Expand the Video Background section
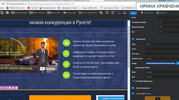This screenshot has width=179, height=100. coord(133,88)
